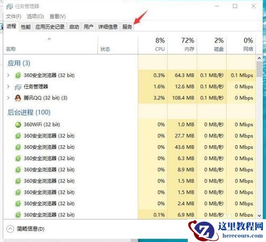
Task: Collapse view via 简略信息 circle arrow icon
Action: [x=10, y=229]
